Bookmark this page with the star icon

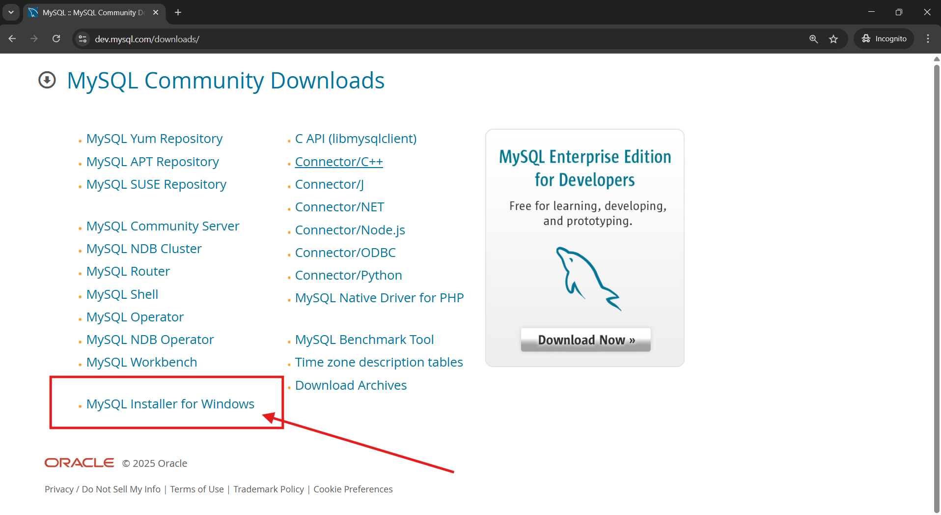click(833, 39)
